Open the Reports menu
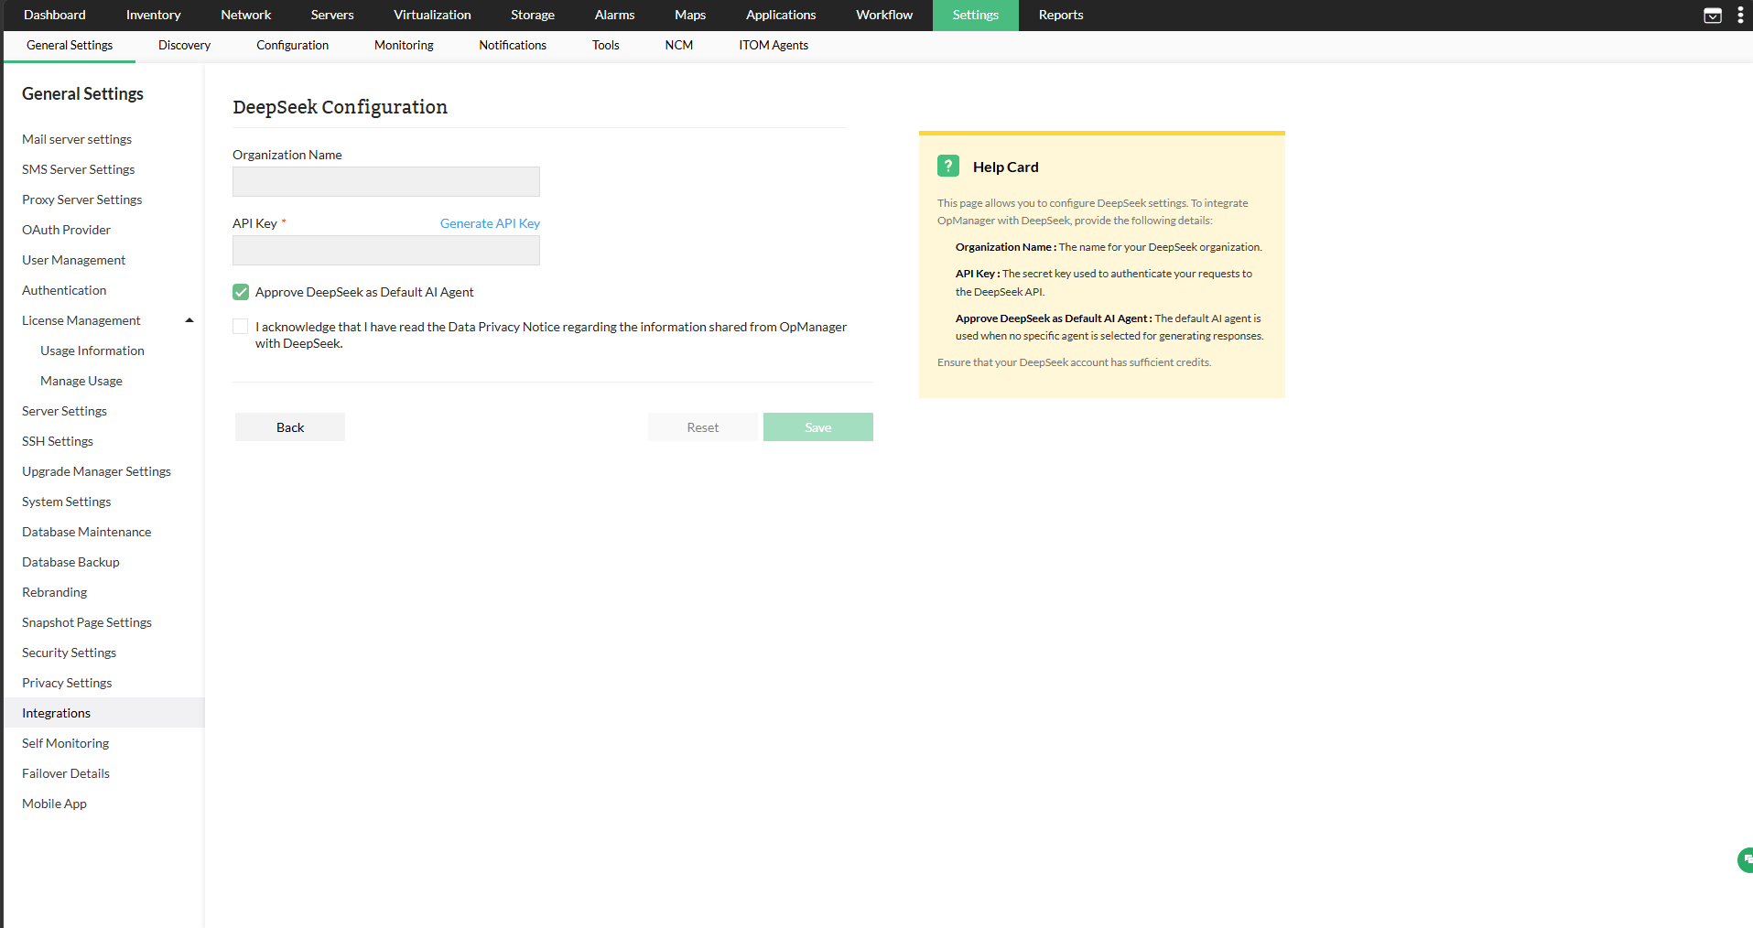 (1061, 16)
